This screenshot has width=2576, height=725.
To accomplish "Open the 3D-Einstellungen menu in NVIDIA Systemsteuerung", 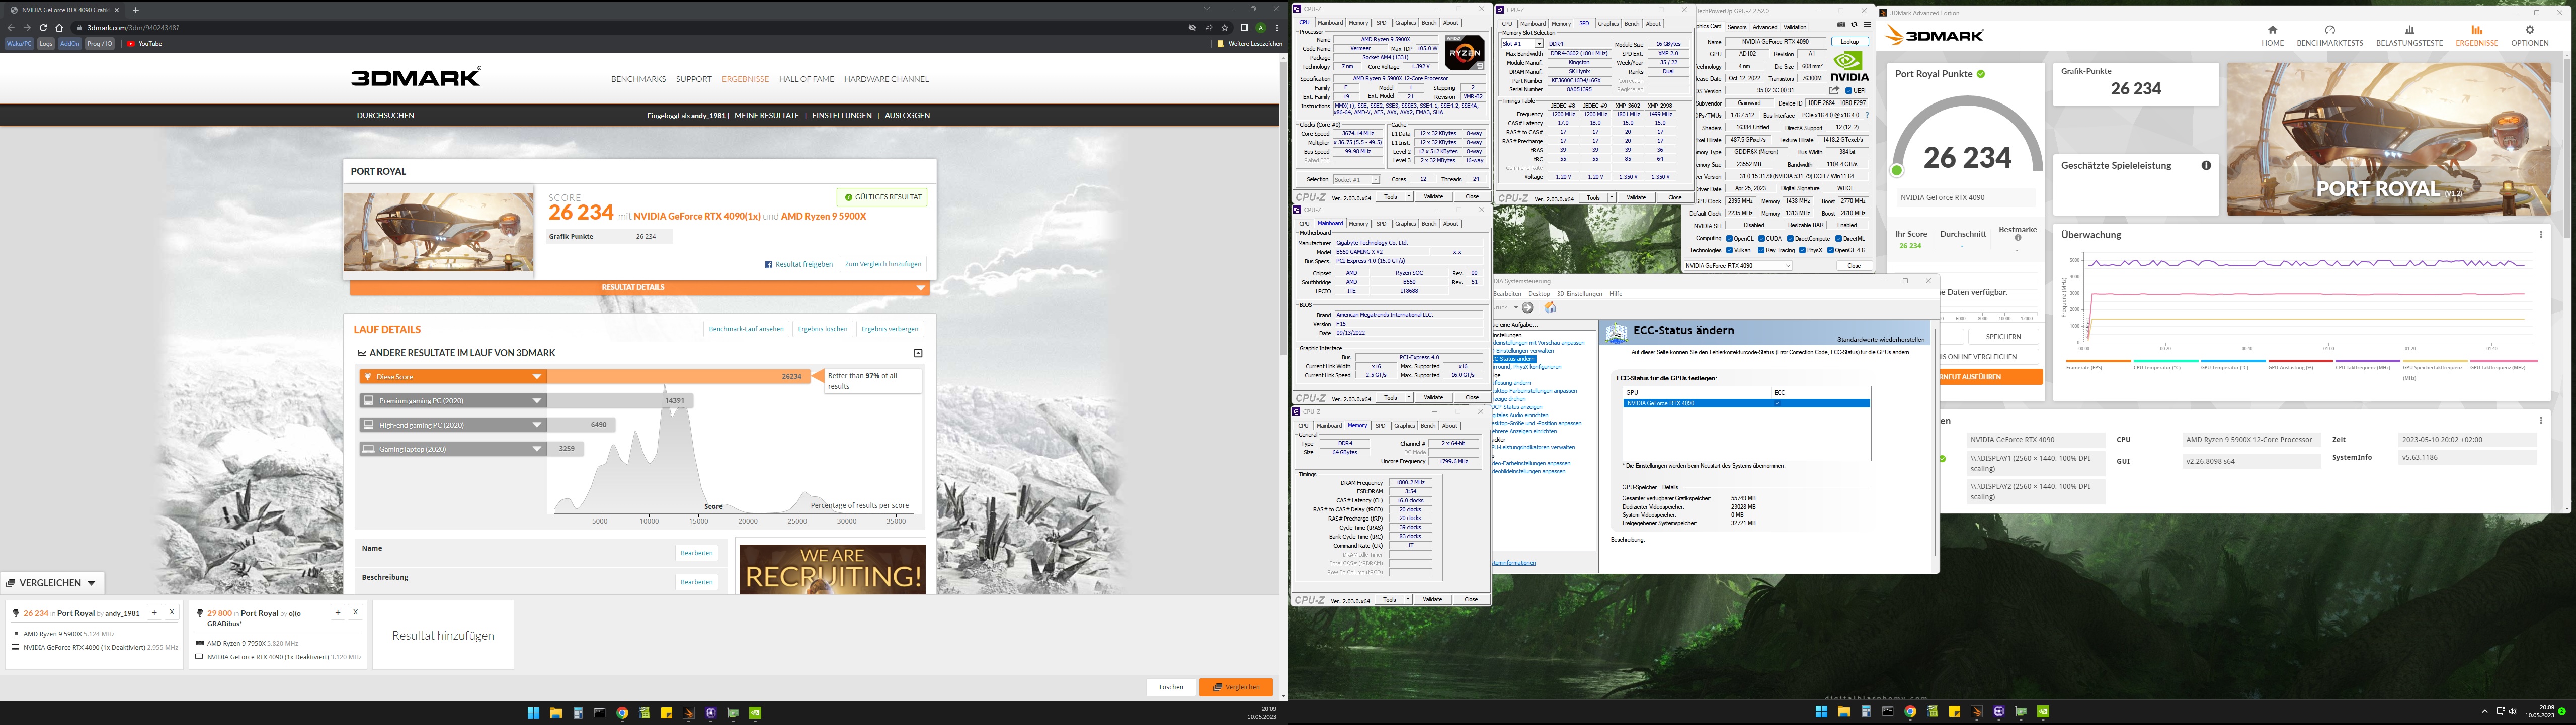I will pos(1579,293).
